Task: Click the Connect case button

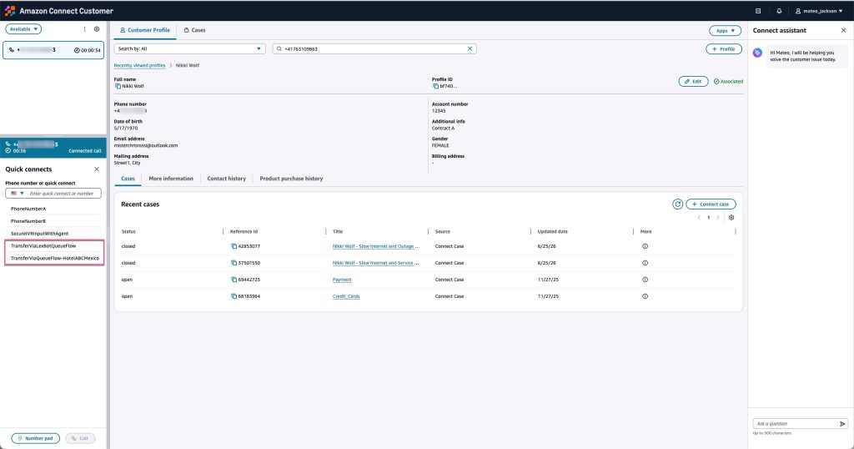Action: [711, 204]
